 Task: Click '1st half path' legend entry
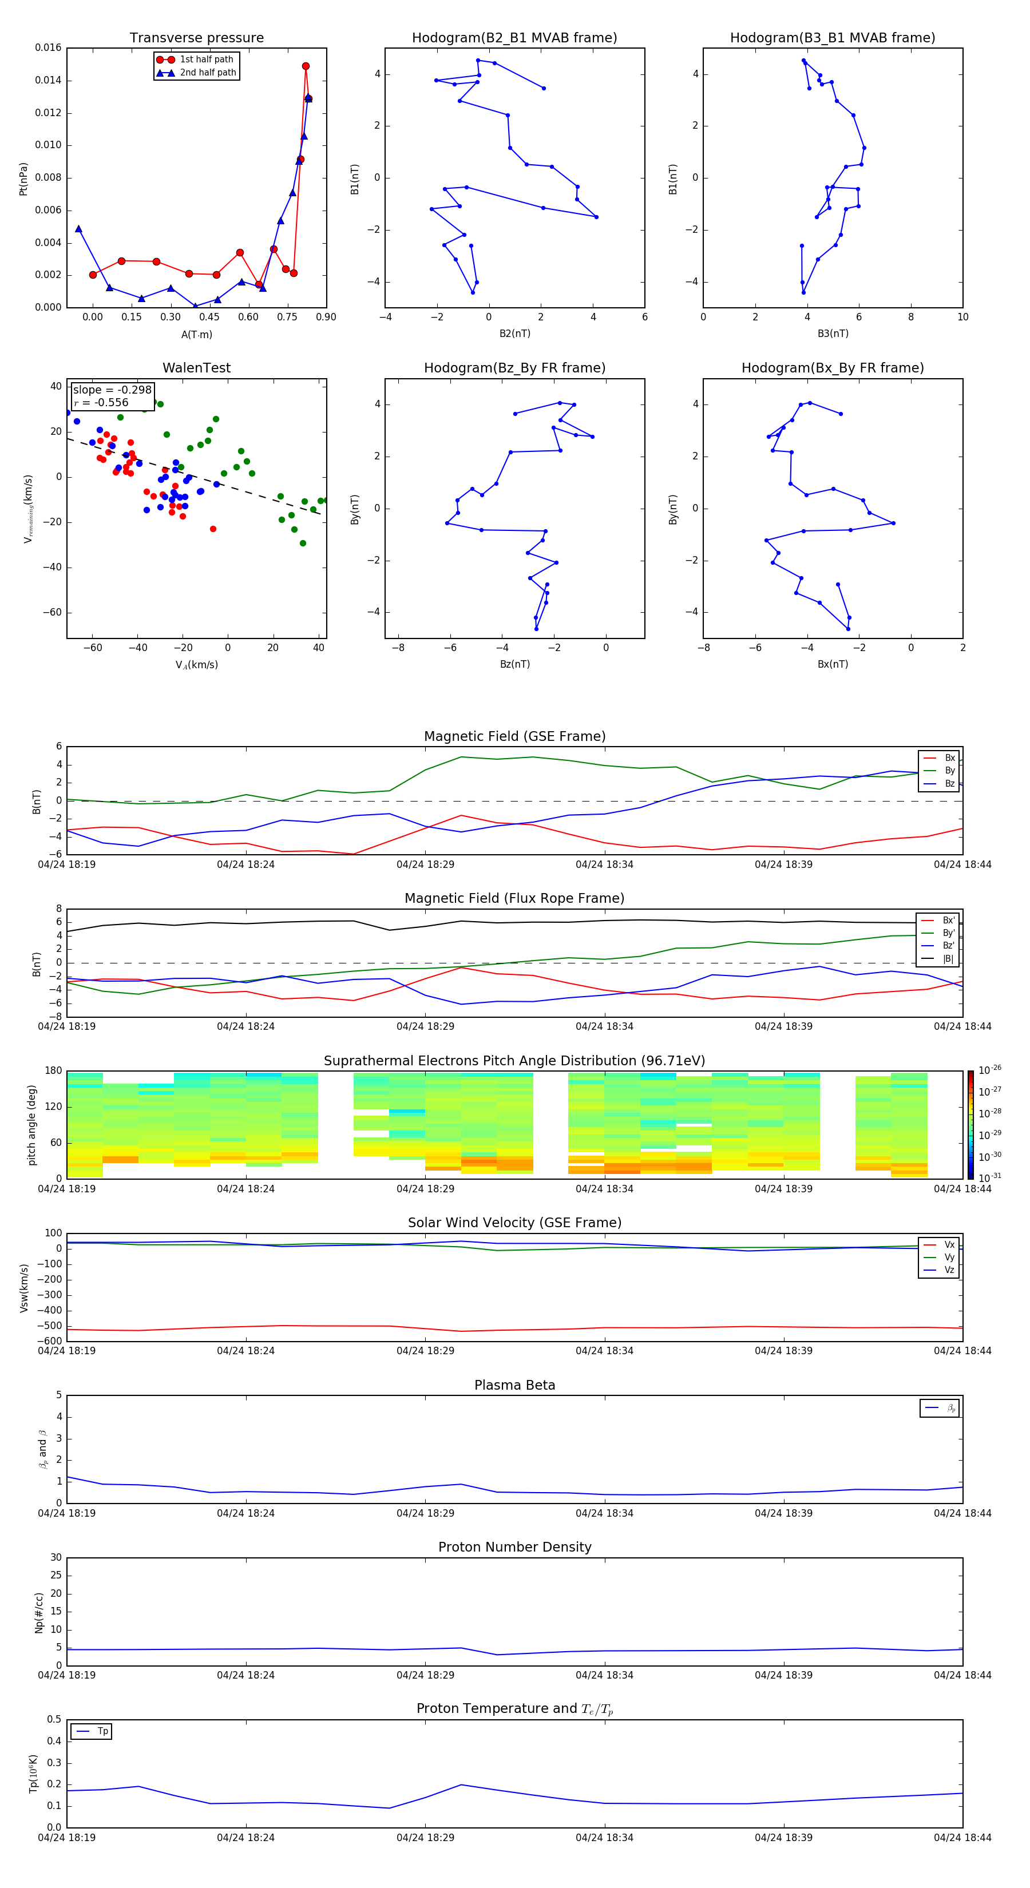[196, 60]
